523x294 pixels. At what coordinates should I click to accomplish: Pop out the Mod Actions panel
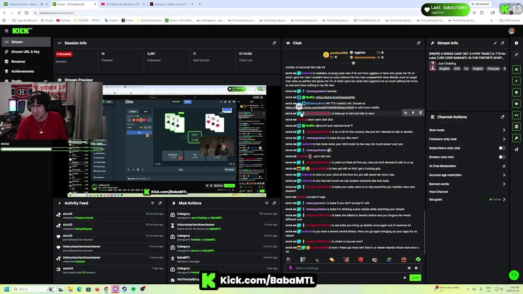point(274,203)
